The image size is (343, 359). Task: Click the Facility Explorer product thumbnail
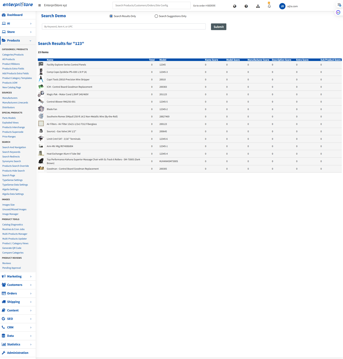(x=41, y=65)
